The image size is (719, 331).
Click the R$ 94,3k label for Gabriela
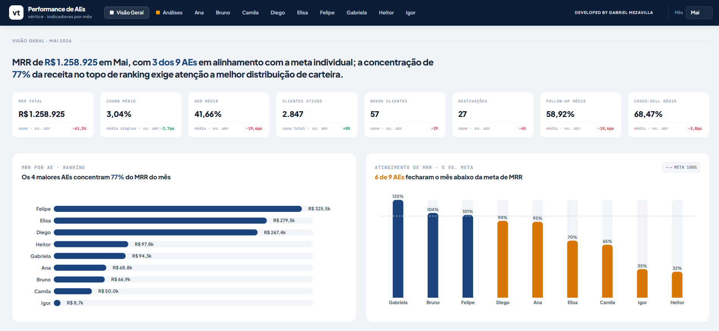(142, 256)
